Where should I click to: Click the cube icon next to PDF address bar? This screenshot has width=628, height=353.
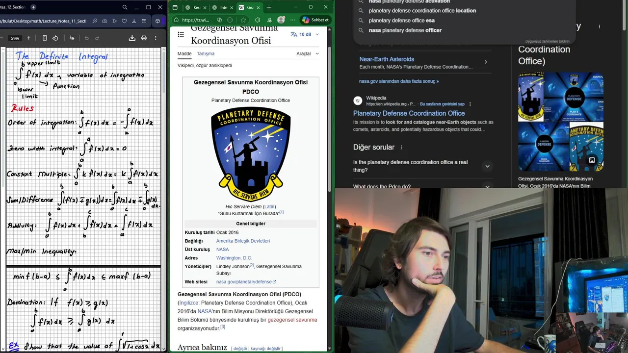(x=157, y=21)
